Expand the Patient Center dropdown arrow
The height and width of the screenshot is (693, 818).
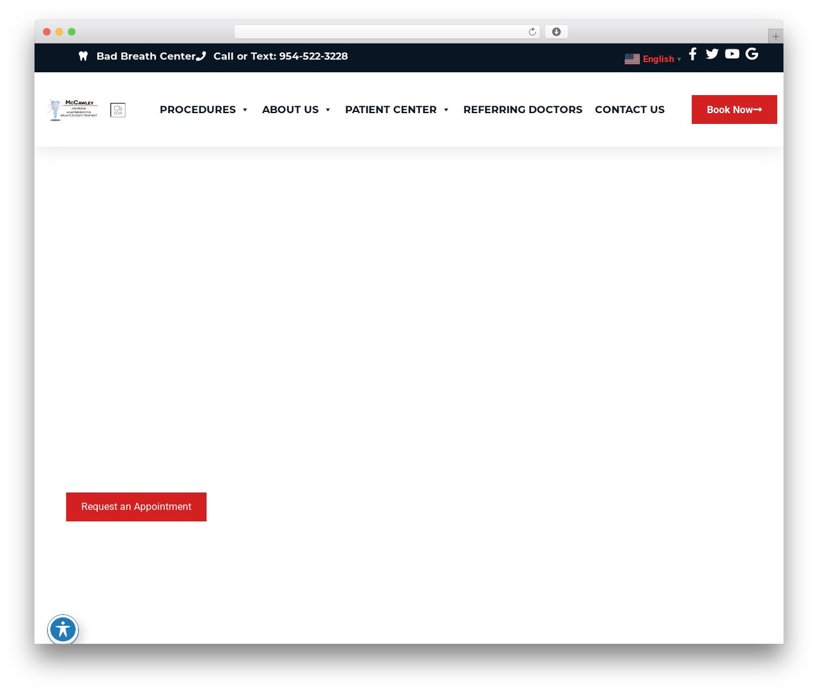click(x=446, y=110)
